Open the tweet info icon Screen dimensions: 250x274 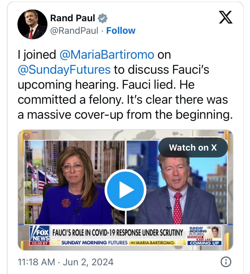226,262
